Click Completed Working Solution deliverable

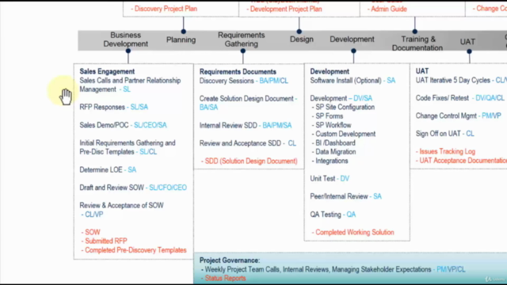point(353,232)
